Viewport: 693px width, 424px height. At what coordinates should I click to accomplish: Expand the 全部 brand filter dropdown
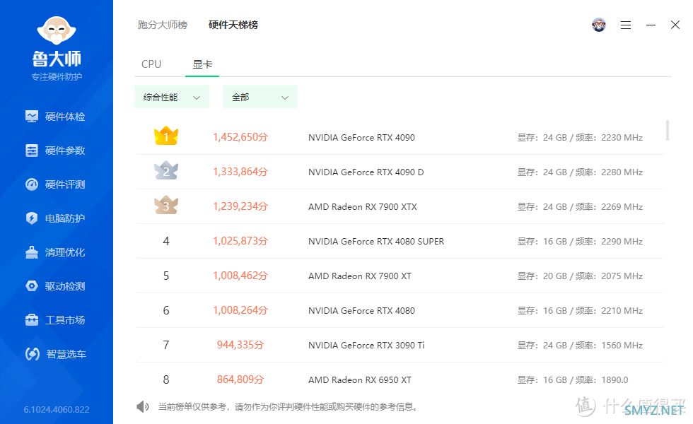click(260, 97)
